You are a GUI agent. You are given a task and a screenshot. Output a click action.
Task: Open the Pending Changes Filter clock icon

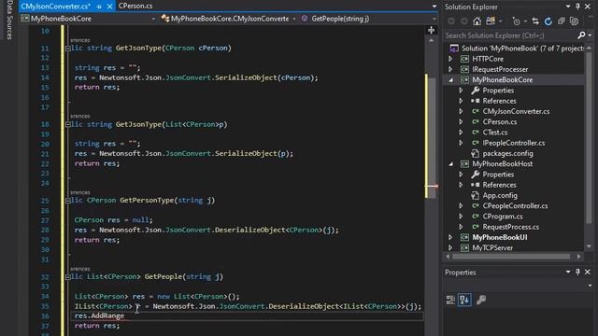(x=516, y=21)
